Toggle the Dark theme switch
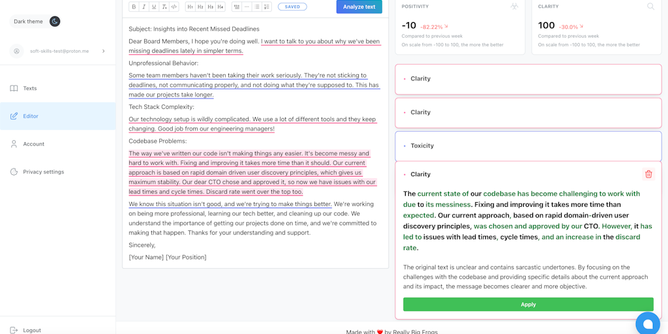This screenshot has width=668, height=334. point(55,22)
